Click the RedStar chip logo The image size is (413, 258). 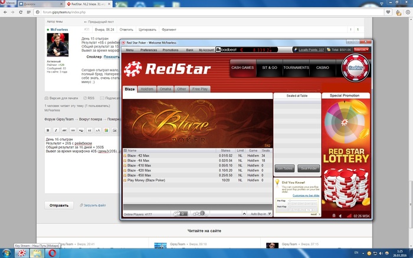(133, 69)
